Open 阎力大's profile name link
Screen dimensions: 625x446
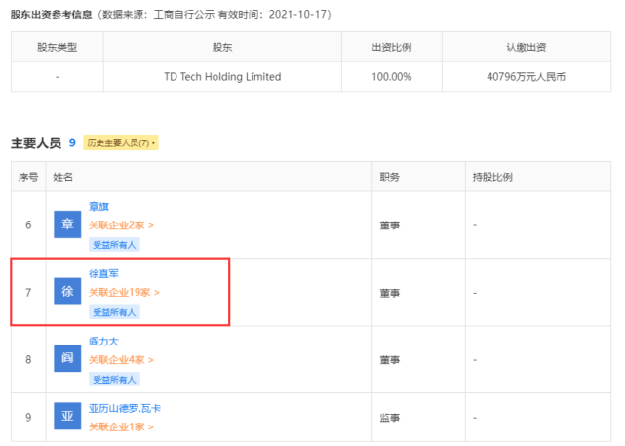[103, 341]
